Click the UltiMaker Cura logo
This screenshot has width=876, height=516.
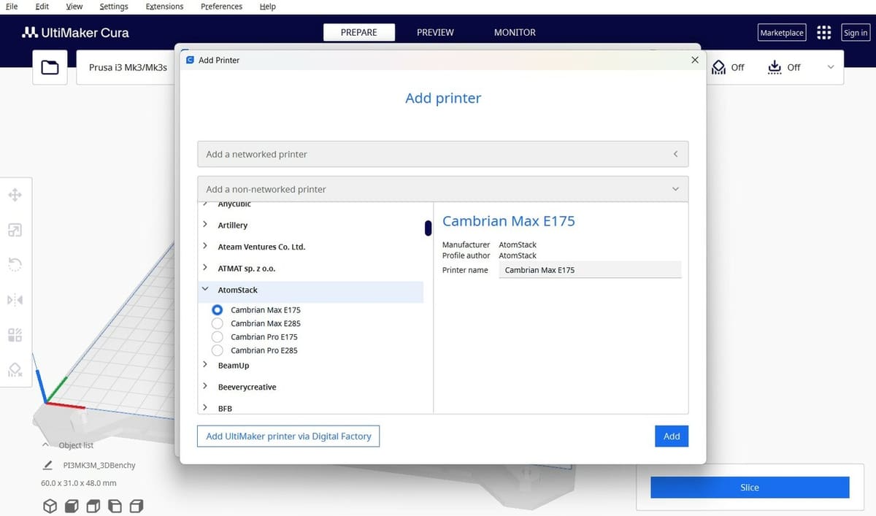click(75, 33)
